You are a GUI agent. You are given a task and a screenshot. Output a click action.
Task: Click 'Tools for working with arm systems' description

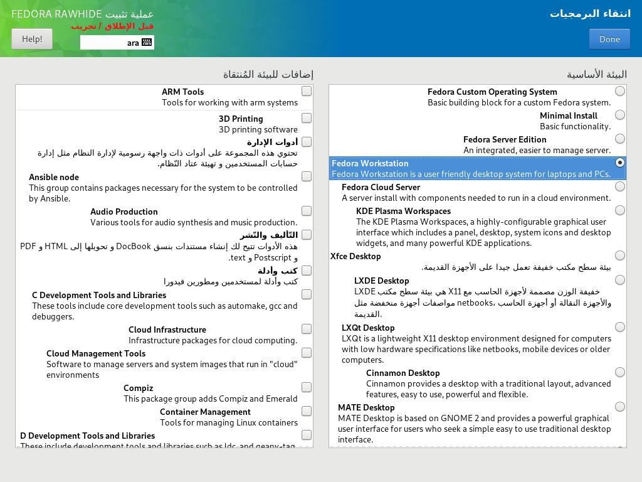pos(229,102)
